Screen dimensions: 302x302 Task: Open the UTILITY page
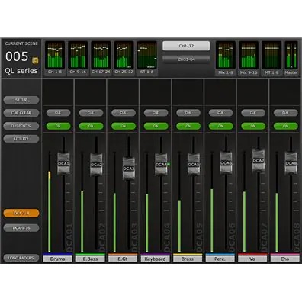pos(21,139)
